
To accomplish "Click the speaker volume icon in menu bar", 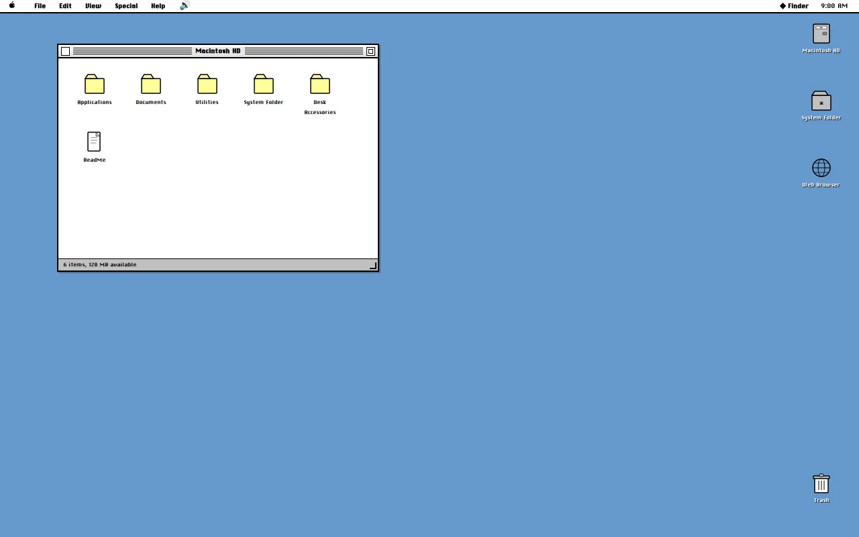I will pos(185,5).
